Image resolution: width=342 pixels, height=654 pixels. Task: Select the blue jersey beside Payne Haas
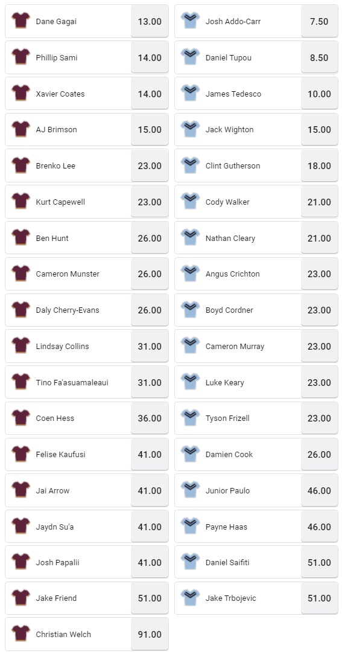191,526
